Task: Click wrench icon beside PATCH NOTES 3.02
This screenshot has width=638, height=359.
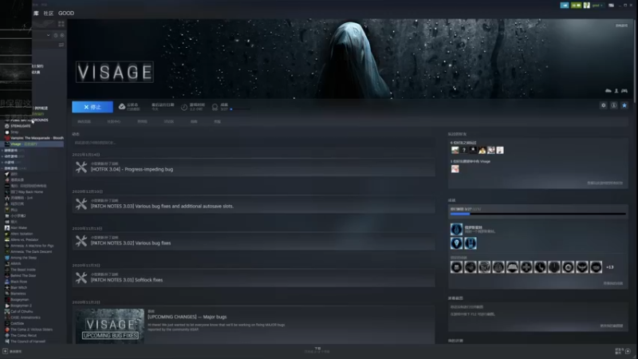Action: (x=81, y=241)
